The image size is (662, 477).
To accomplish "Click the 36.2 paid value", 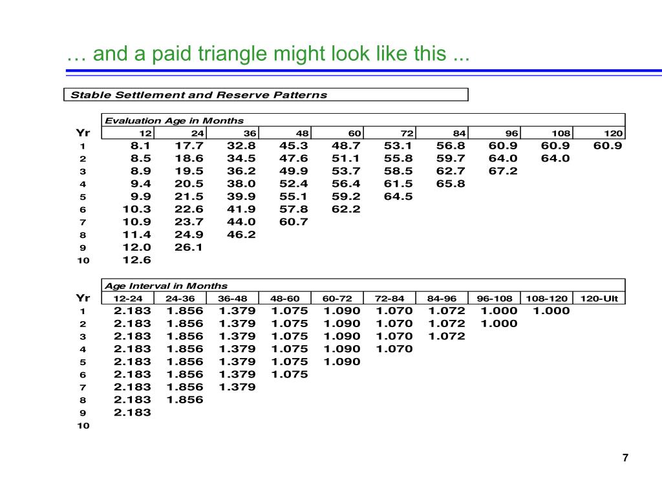I will (x=242, y=171).
